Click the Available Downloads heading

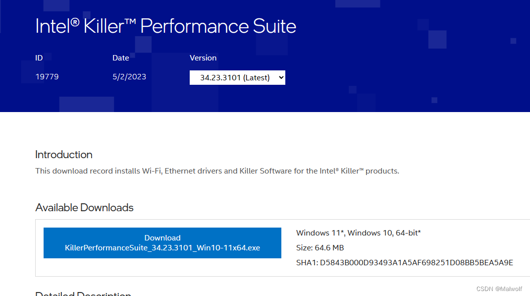tap(85, 207)
